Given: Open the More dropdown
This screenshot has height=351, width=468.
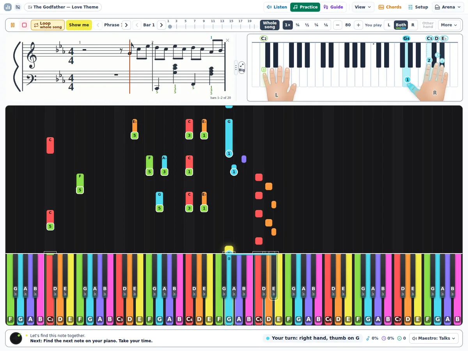Looking at the screenshot, I should tap(449, 25).
